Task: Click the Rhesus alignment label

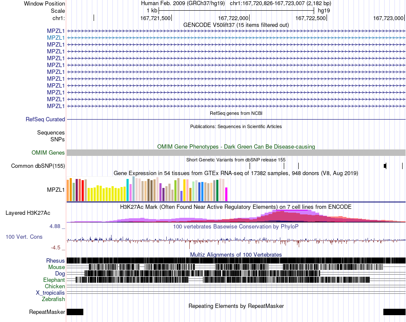Action: [56, 261]
